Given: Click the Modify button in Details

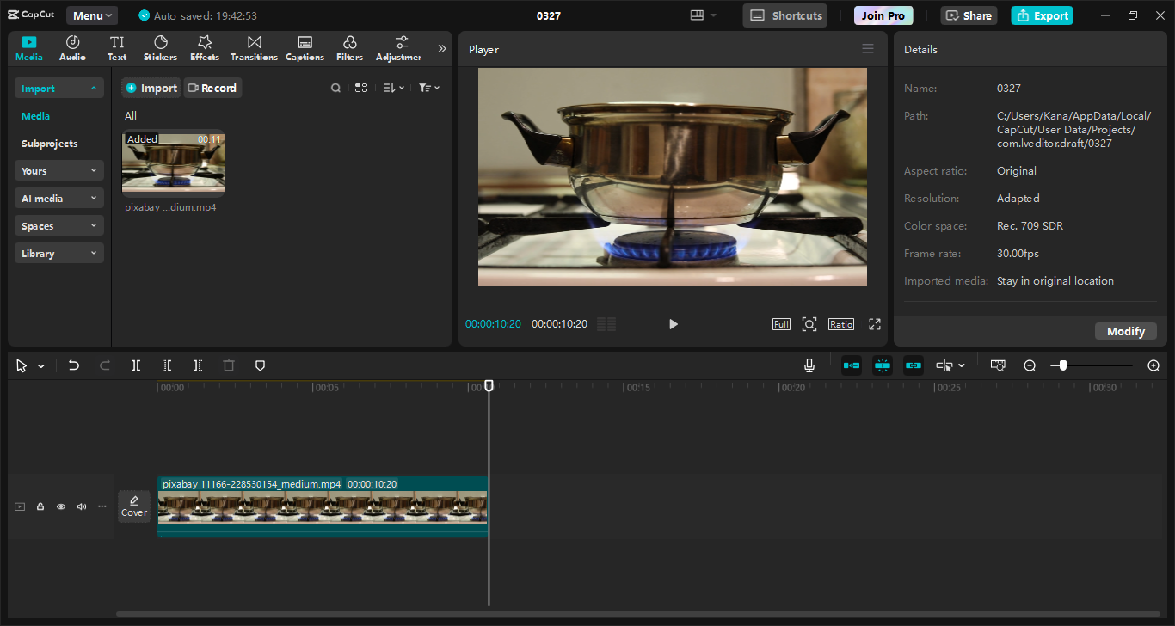Looking at the screenshot, I should click(x=1125, y=331).
